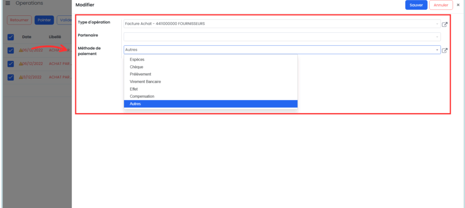The height and width of the screenshot is (208, 465).
Task: Uncheck the 13/12/2022 row checkbox
Action: coord(11,77)
